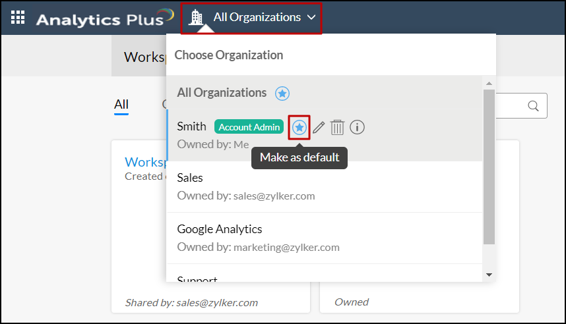This screenshot has width=566, height=324.
Task: Make Smith the default organization via star
Action: (300, 127)
